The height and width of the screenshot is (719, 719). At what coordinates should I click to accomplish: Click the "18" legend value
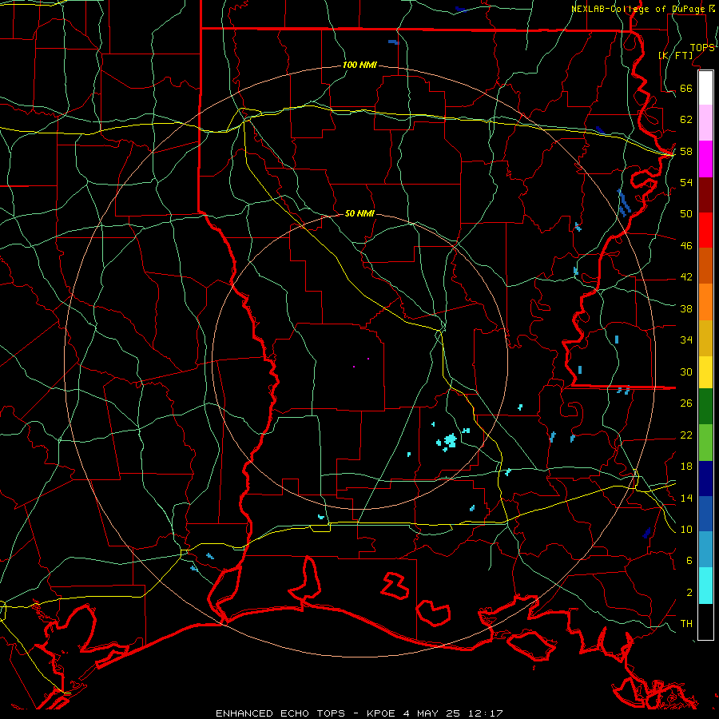click(x=686, y=467)
